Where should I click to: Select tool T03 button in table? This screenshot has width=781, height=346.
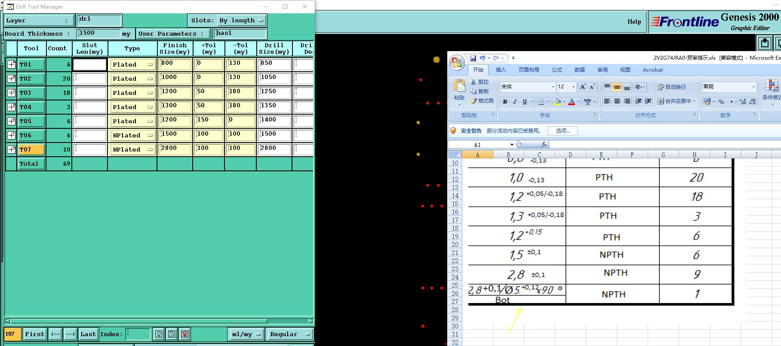(x=31, y=93)
